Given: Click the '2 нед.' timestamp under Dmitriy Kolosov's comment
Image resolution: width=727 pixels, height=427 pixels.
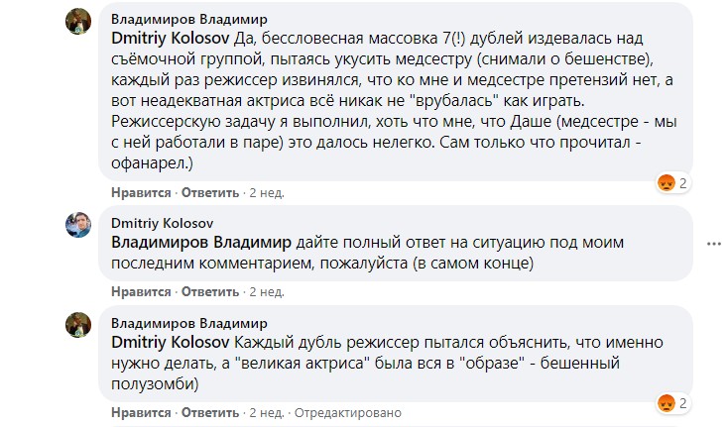Looking at the screenshot, I should (267, 292).
